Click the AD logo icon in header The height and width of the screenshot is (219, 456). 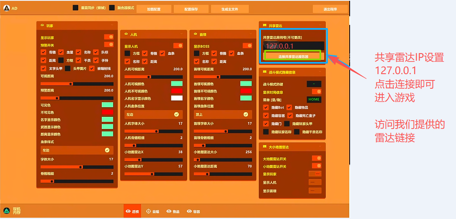[7, 8]
